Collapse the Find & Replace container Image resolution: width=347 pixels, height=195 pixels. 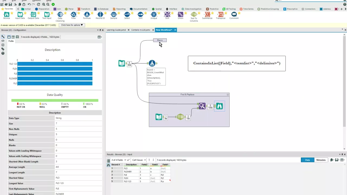coord(228,95)
